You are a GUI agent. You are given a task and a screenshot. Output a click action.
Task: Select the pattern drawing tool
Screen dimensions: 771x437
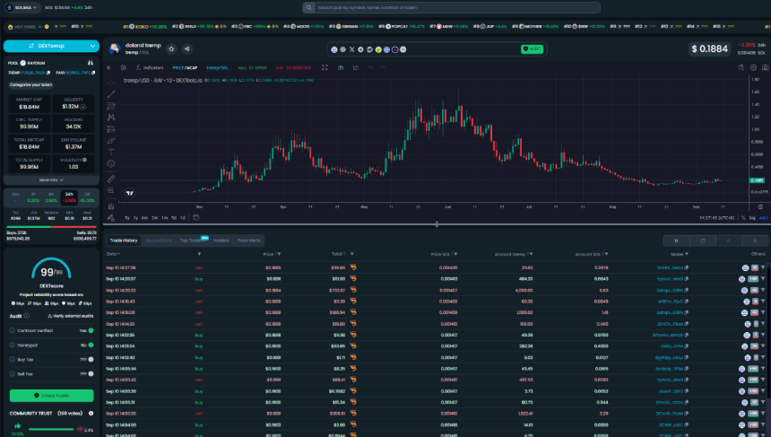click(x=111, y=118)
